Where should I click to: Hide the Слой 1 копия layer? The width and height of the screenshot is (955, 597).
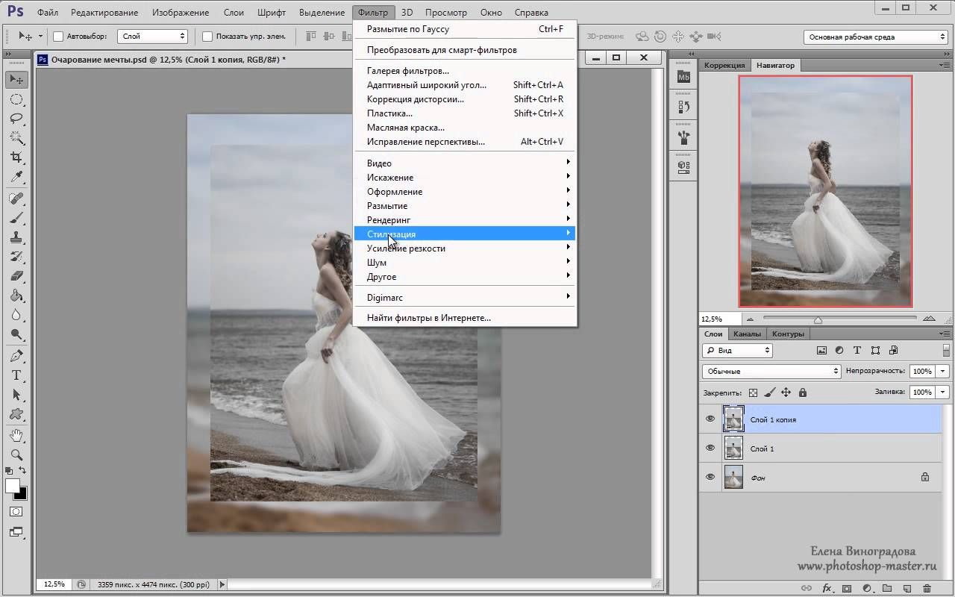(710, 419)
